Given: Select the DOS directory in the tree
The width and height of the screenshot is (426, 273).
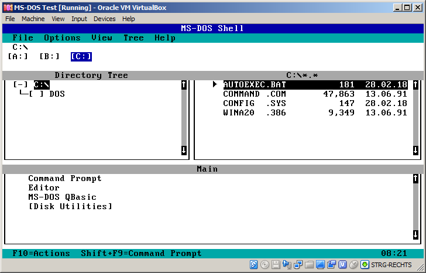Looking at the screenshot, I should click(x=57, y=94).
